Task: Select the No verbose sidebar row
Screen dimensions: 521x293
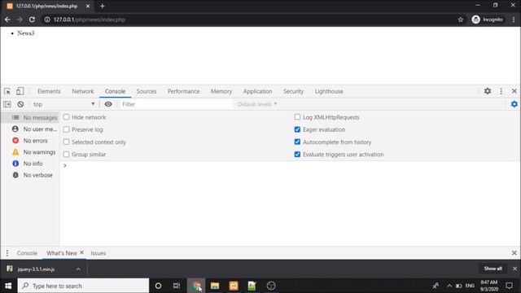Action: coord(30,175)
